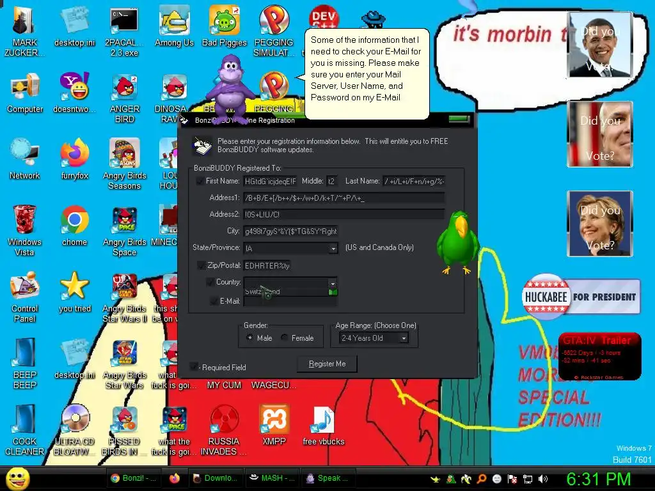Click Bonzi's speech balloon text

coord(365,68)
